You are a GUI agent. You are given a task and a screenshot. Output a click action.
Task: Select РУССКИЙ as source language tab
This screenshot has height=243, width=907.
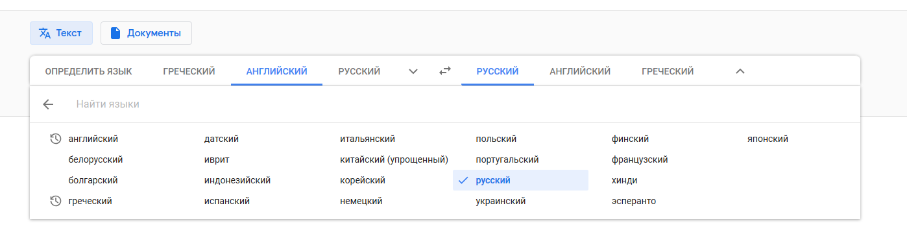359,71
